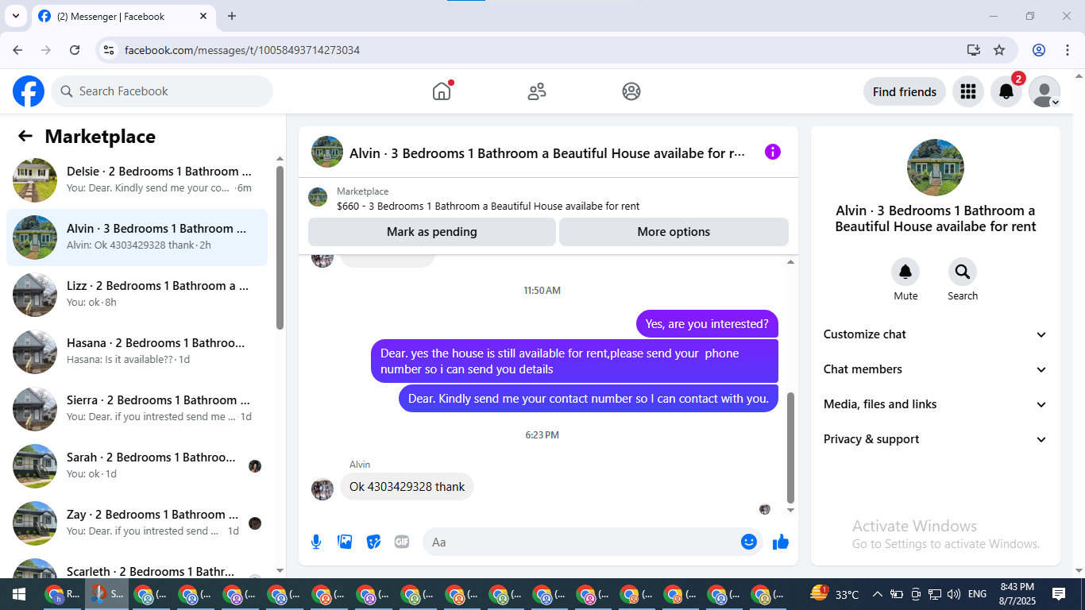Click the Mark as pending button
The height and width of the screenshot is (610, 1085).
click(x=432, y=232)
